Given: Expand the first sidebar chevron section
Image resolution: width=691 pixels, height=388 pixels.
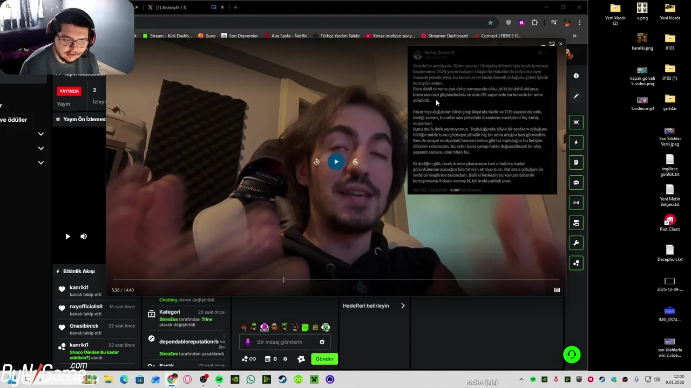Looking at the screenshot, I should (x=40, y=134).
